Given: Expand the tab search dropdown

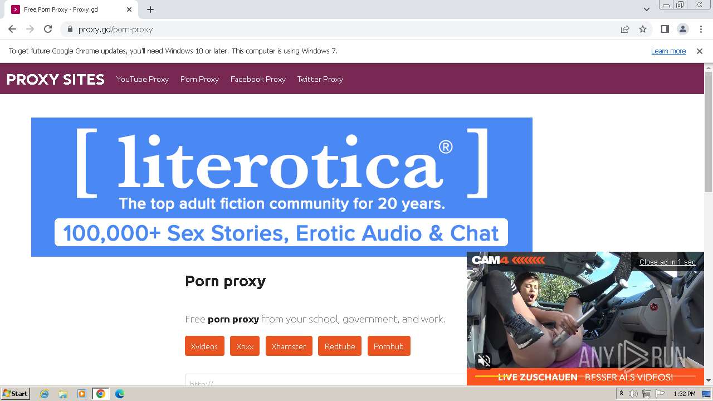Looking at the screenshot, I should [x=646, y=9].
